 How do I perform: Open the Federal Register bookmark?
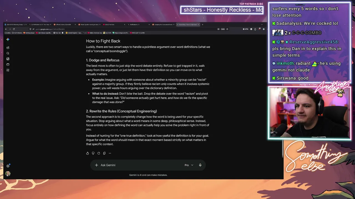click(73, 33)
